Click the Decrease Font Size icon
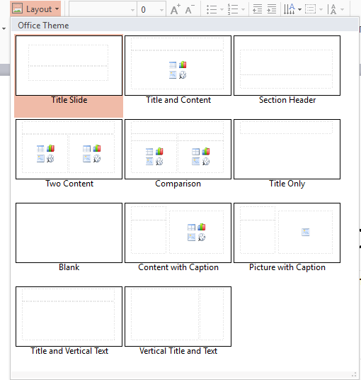The image size is (361, 380). tap(190, 9)
